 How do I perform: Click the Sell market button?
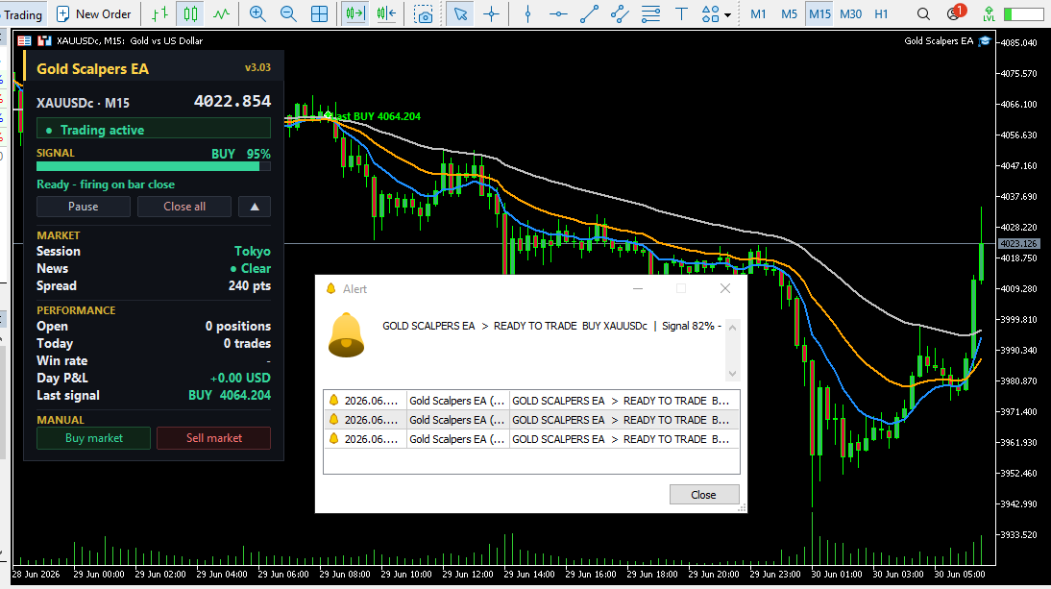[x=214, y=438]
